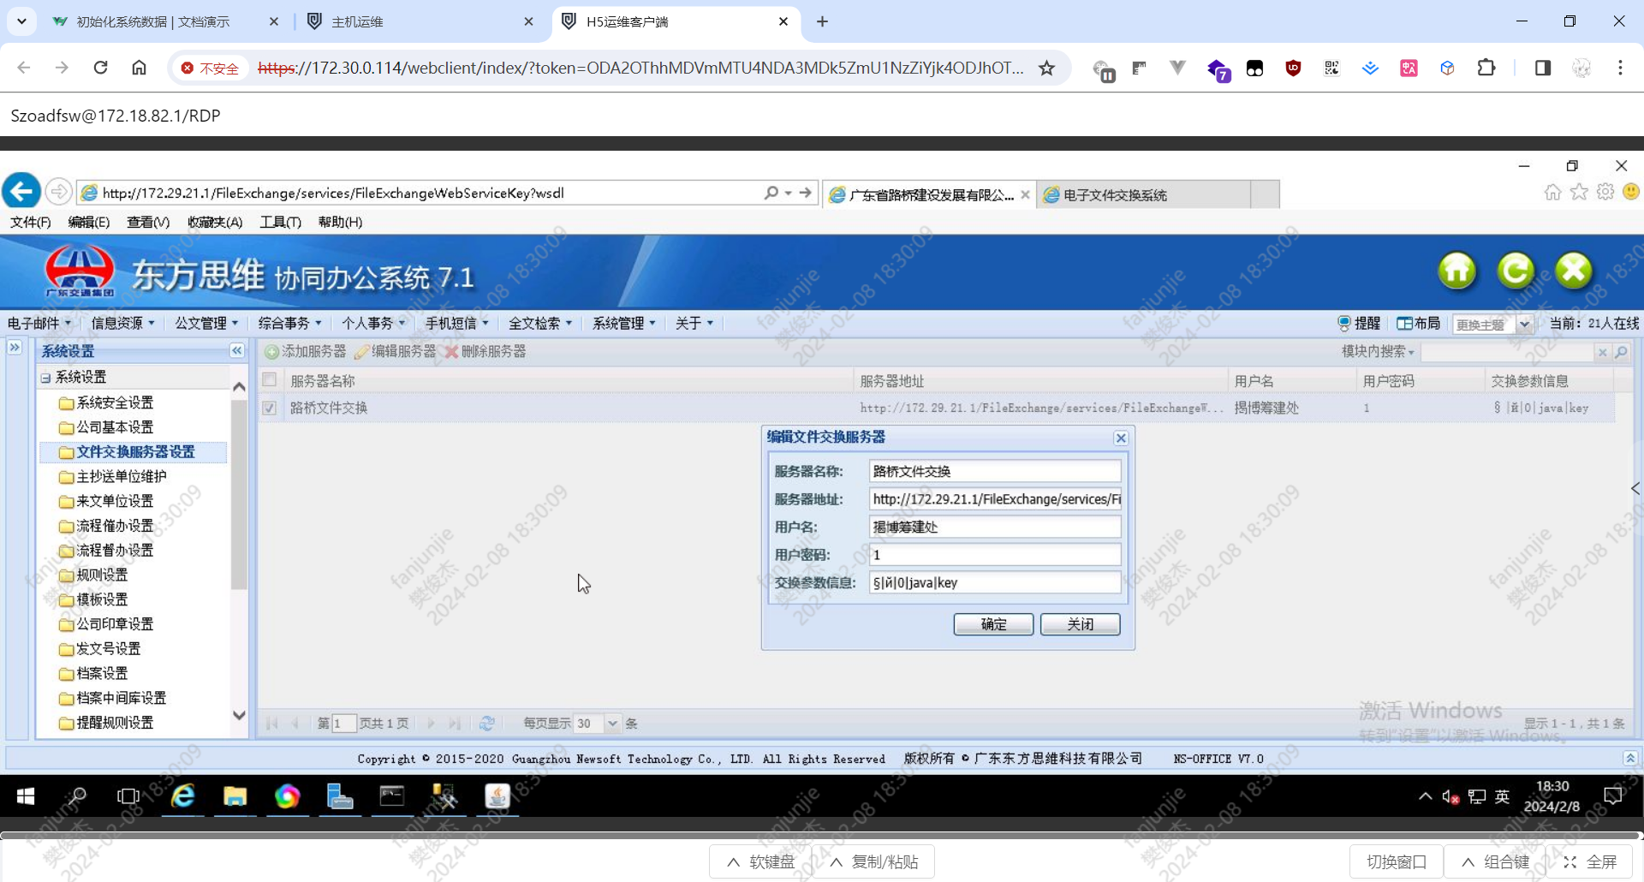This screenshot has height=882, width=1644.
Task: Click the 软键盘 button in the bottom bar
Action: 760,862
